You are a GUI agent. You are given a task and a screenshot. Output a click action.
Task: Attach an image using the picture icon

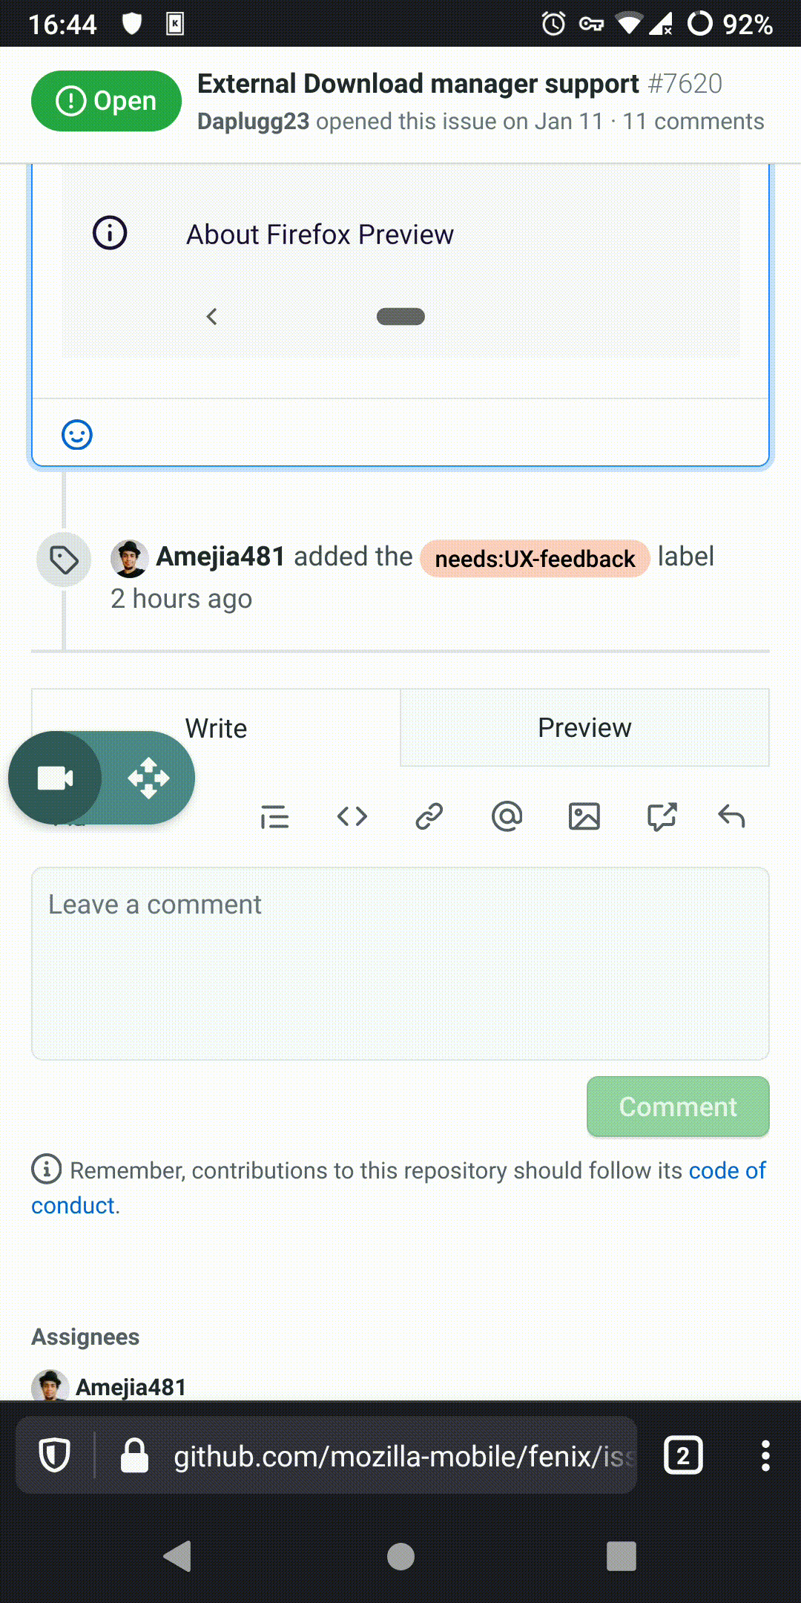(584, 816)
